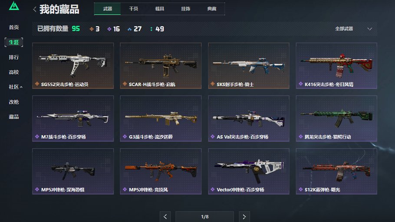Go to previous page arrow

[165, 217]
